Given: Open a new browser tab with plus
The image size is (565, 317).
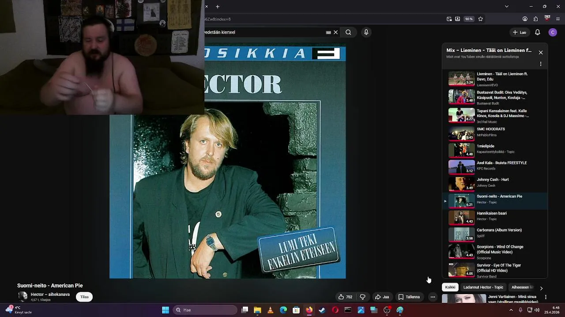Looking at the screenshot, I should pyautogui.click(x=218, y=7).
